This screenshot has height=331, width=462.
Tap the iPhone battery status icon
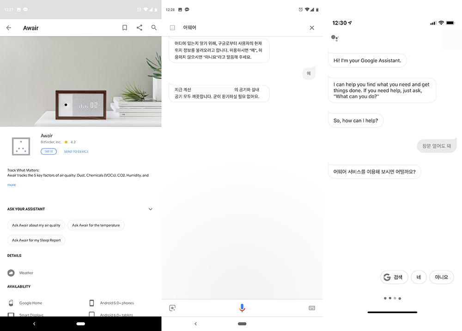[x=450, y=23]
